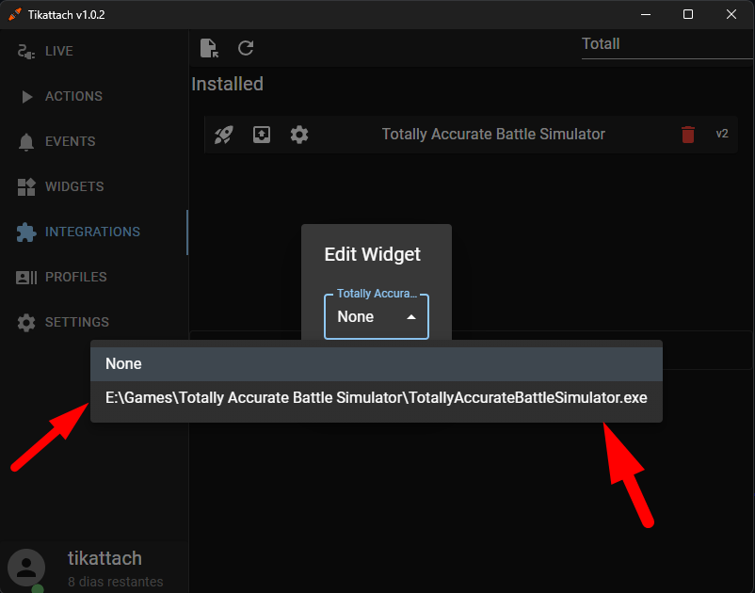
Task: Select INTEGRATIONS in the sidebar
Action: (94, 232)
